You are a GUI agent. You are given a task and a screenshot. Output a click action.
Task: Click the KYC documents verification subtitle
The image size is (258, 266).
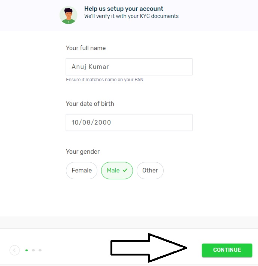pos(131,16)
